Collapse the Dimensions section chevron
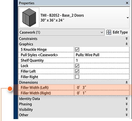 coord(127,82)
